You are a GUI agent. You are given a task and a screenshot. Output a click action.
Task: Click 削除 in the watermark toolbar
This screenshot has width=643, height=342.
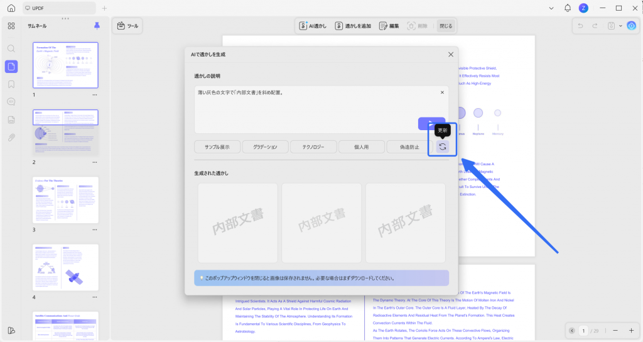[418, 26]
